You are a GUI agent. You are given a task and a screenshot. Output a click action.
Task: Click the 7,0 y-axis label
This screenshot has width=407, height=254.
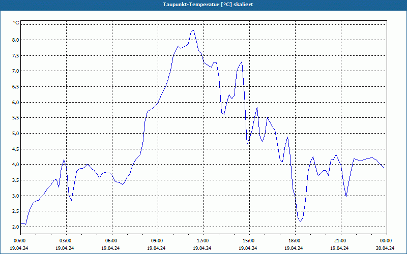[16, 71]
